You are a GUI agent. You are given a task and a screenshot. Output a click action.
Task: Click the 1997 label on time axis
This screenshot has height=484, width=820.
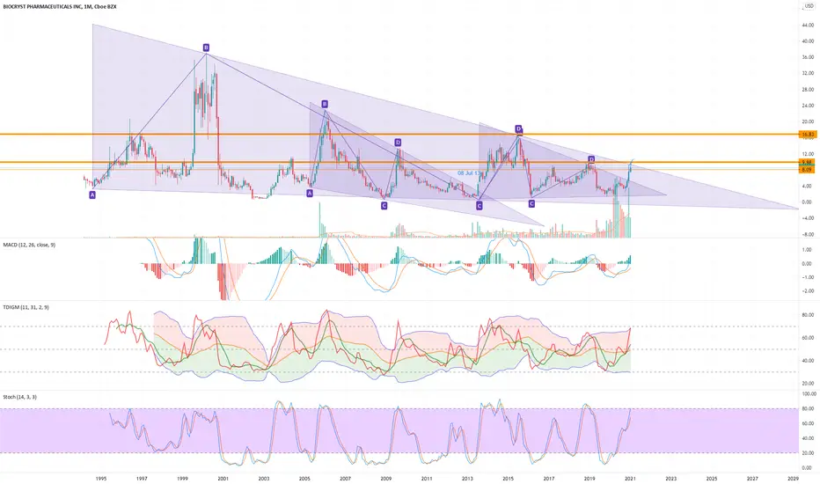[141, 478]
